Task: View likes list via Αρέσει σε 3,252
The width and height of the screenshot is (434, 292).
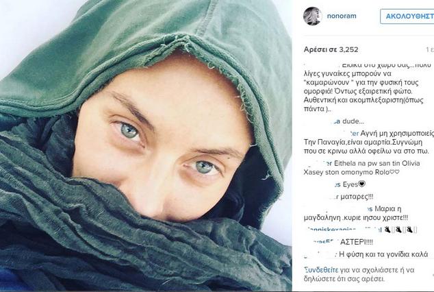Action: pyautogui.click(x=331, y=49)
